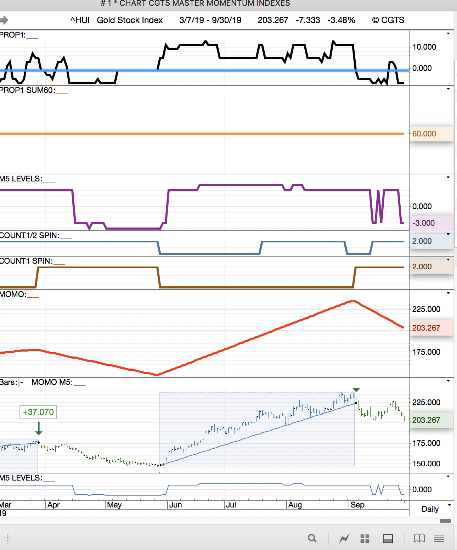The image size is (457, 550).
Task: Click the -3.48% percent change value
Action: 341,20
